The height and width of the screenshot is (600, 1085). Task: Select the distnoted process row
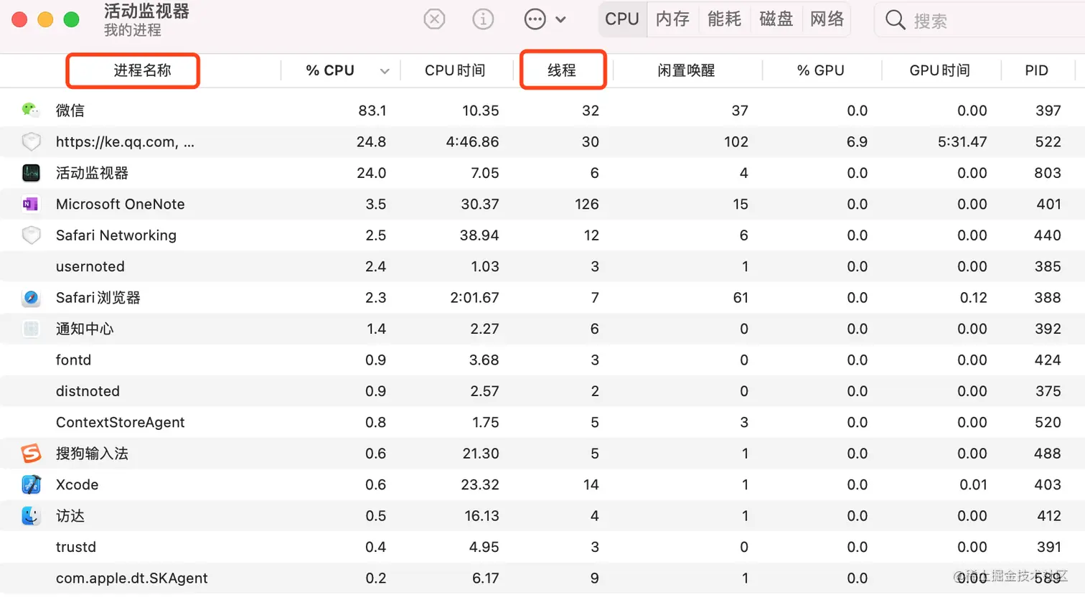[542, 391]
